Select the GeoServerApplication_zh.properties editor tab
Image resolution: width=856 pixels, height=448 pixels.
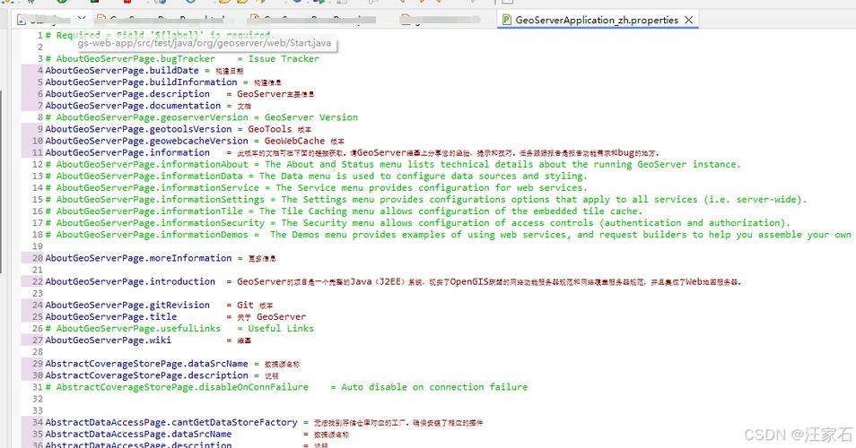tap(598, 20)
